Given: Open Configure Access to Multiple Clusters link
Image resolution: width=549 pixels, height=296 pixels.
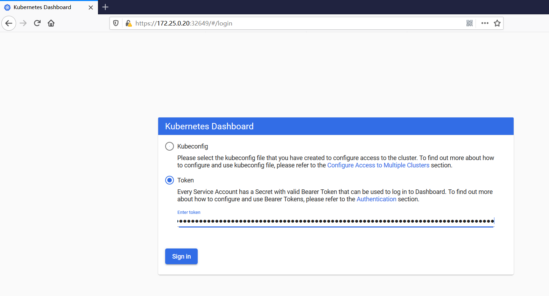Looking at the screenshot, I should (378, 165).
